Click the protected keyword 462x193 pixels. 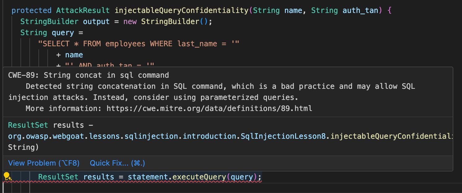[31, 10]
